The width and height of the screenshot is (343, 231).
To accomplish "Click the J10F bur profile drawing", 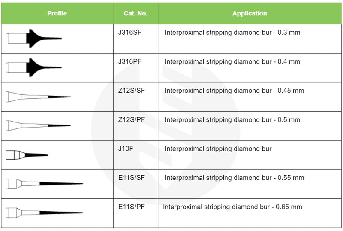I will pyautogui.click(x=27, y=155).
